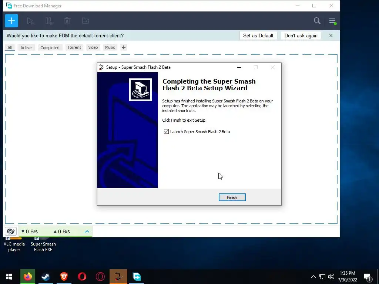This screenshot has height=284, width=379.
Task: Switch to the Completed tab
Action: point(50,48)
